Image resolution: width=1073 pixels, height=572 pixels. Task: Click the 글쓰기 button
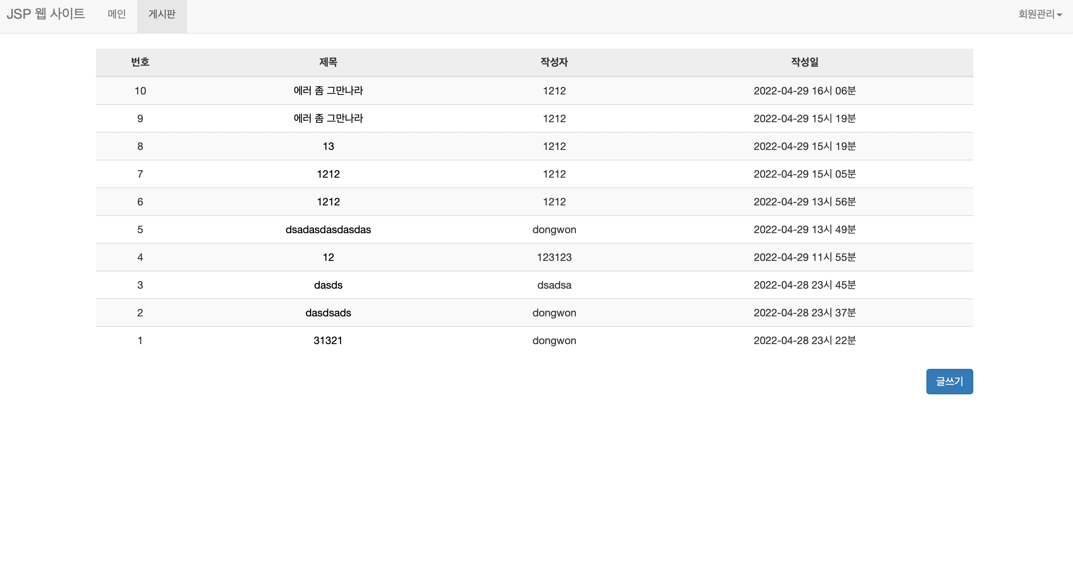click(949, 381)
